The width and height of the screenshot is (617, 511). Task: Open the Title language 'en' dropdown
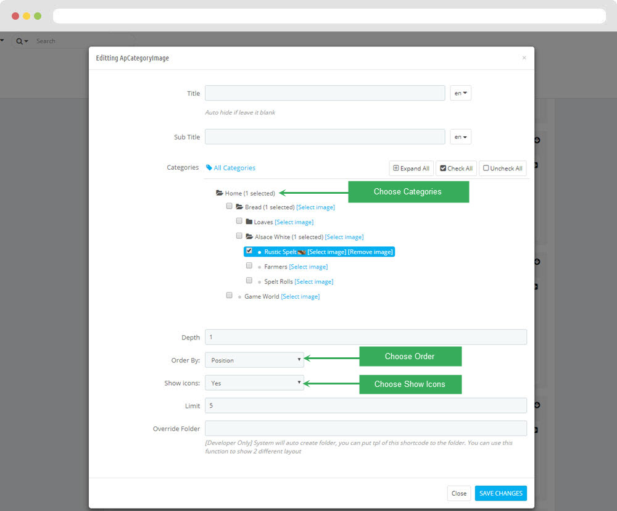[460, 93]
